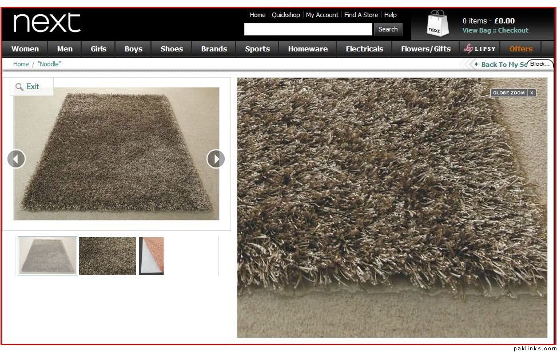Click the Back To My Search arrow
Screen dimensions: 557x352
coord(477,64)
